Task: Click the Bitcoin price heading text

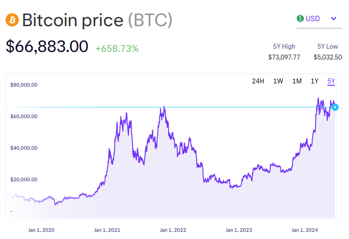Action: [73, 20]
